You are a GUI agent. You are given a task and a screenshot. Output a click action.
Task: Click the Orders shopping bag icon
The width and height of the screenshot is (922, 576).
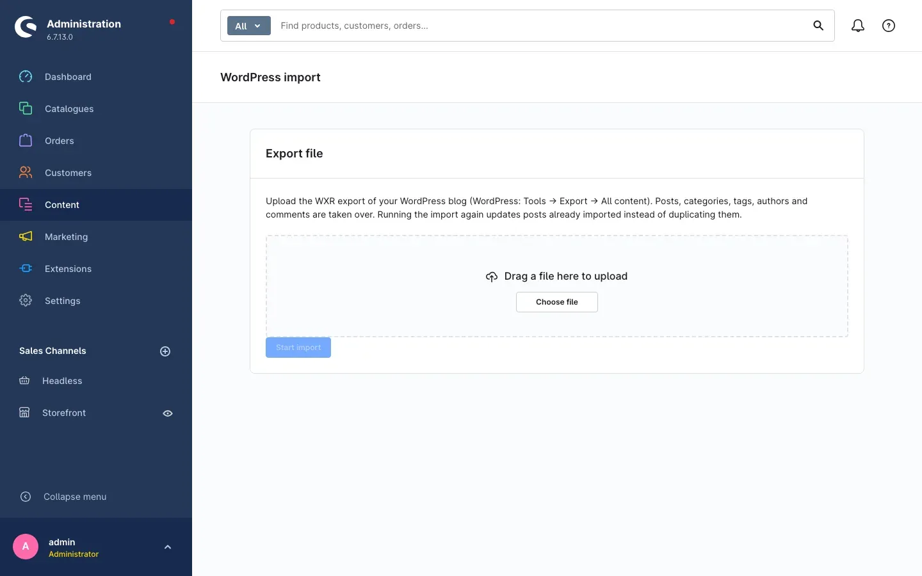click(x=26, y=141)
